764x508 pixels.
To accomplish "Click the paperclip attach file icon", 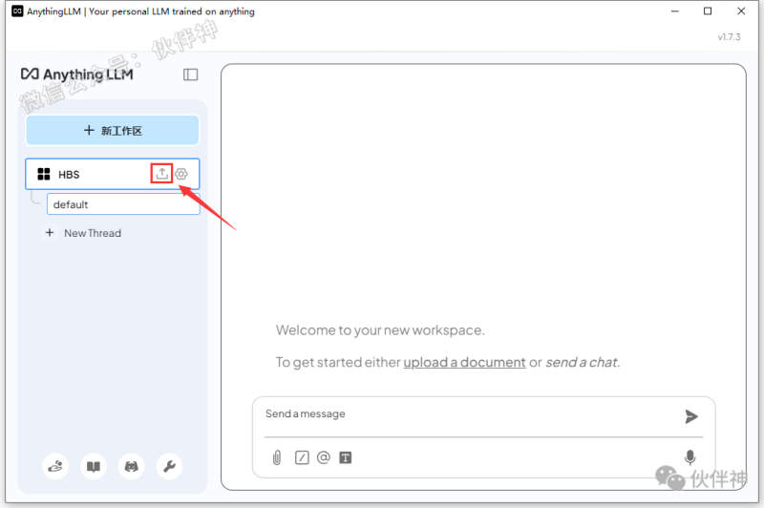I will pyautogui.click(x=277, y=457).
